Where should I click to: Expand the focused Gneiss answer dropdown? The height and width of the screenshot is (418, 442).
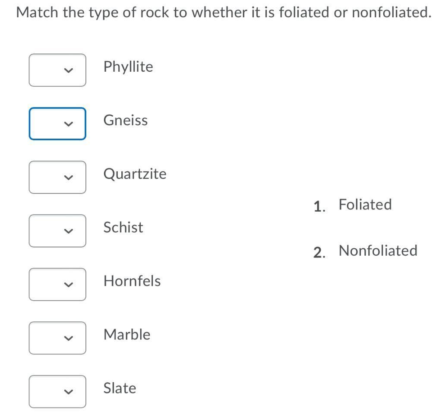click(x=57, y=123)
